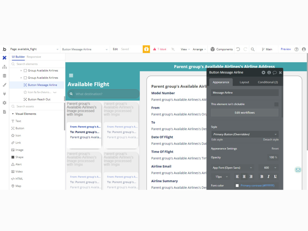Open the Bubble logo home menu
308x231 pixels.
(x=4, y=49)
